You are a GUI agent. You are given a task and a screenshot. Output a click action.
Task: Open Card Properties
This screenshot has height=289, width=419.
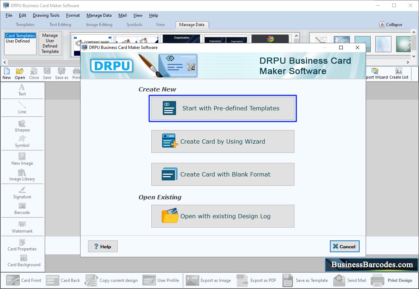pyautogui.click(x=22, y=245)
